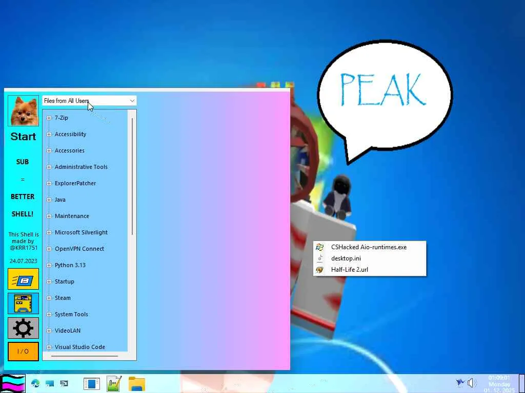Click the vertical scrollbar of the program tree
Viewport: 525px width, 393px height.
[132, 176]
